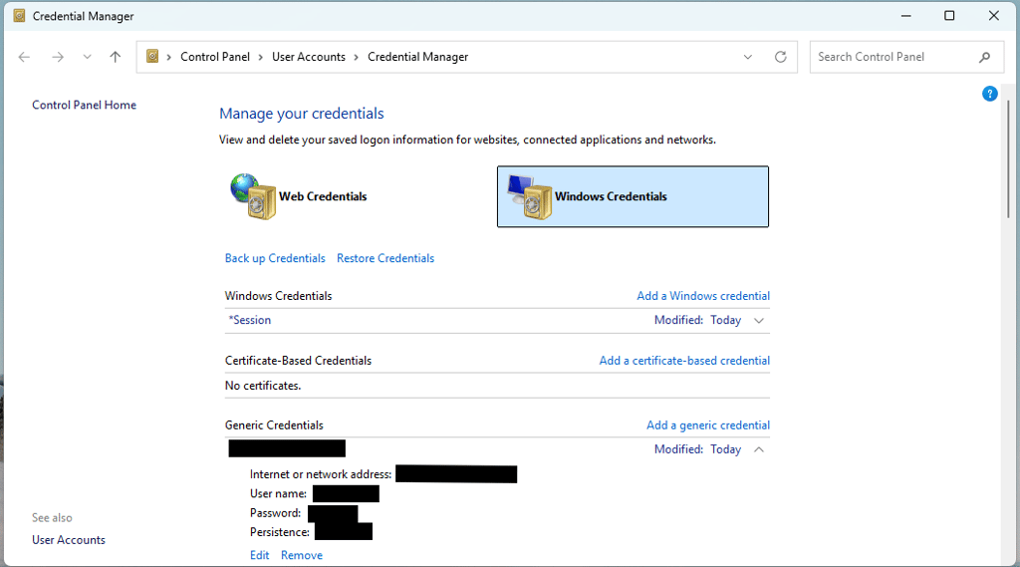The width and height of the screenshot is (1020, 567).
Task: Click the 'Manage your credentials' heading
Action: 302,114
